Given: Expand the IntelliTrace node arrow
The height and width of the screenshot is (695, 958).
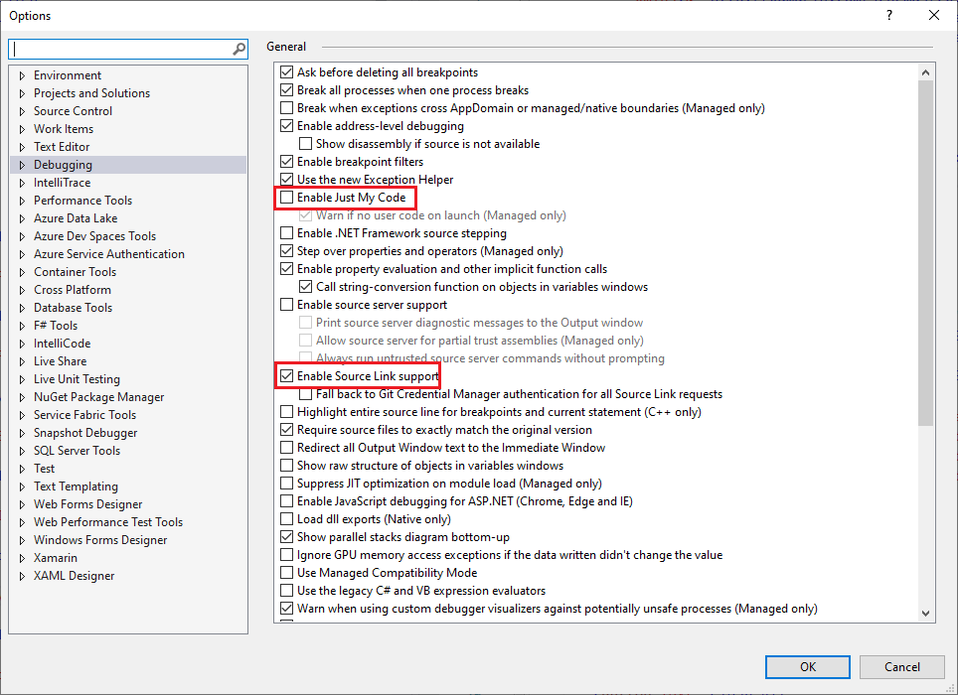Looking at the screenshot, I should click(23, 183).
